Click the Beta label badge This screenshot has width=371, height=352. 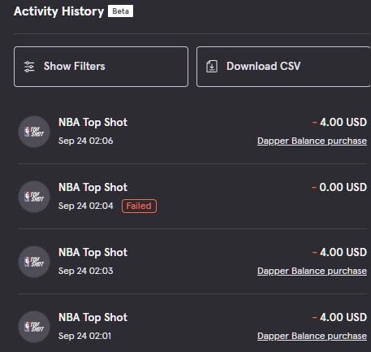point(120,11)
